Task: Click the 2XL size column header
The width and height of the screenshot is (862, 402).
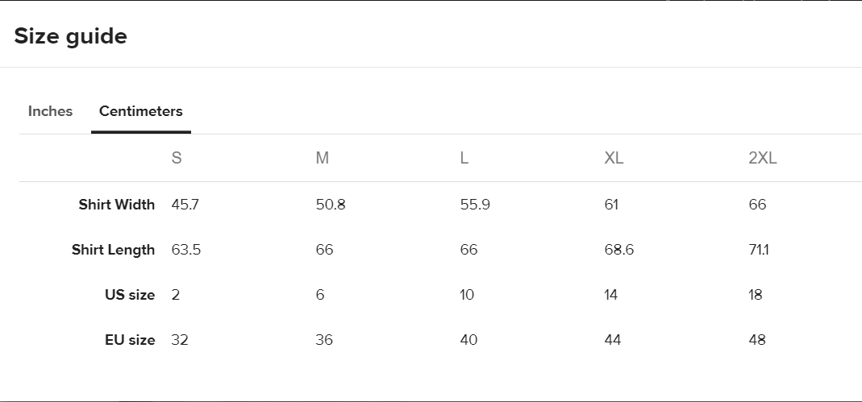Action: (763, 158)
